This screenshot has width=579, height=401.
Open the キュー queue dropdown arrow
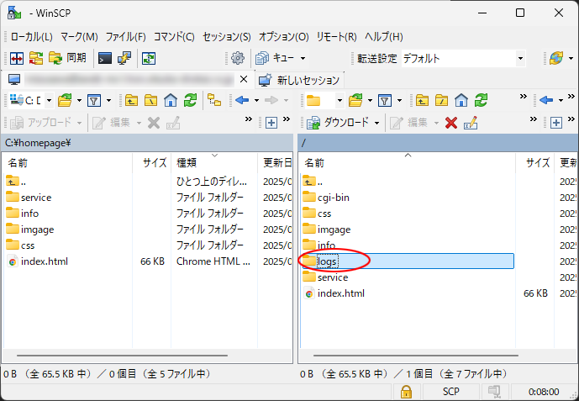(303, 58)
